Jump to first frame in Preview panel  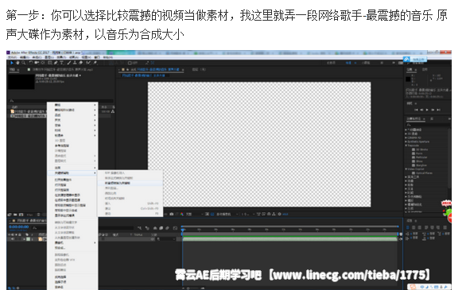click(416, 110)
